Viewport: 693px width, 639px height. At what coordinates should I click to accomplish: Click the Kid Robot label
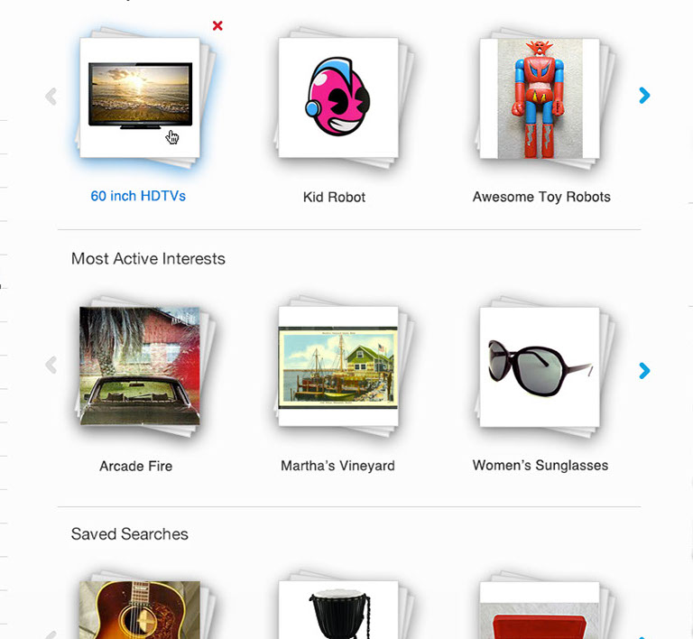pos(334,197)
